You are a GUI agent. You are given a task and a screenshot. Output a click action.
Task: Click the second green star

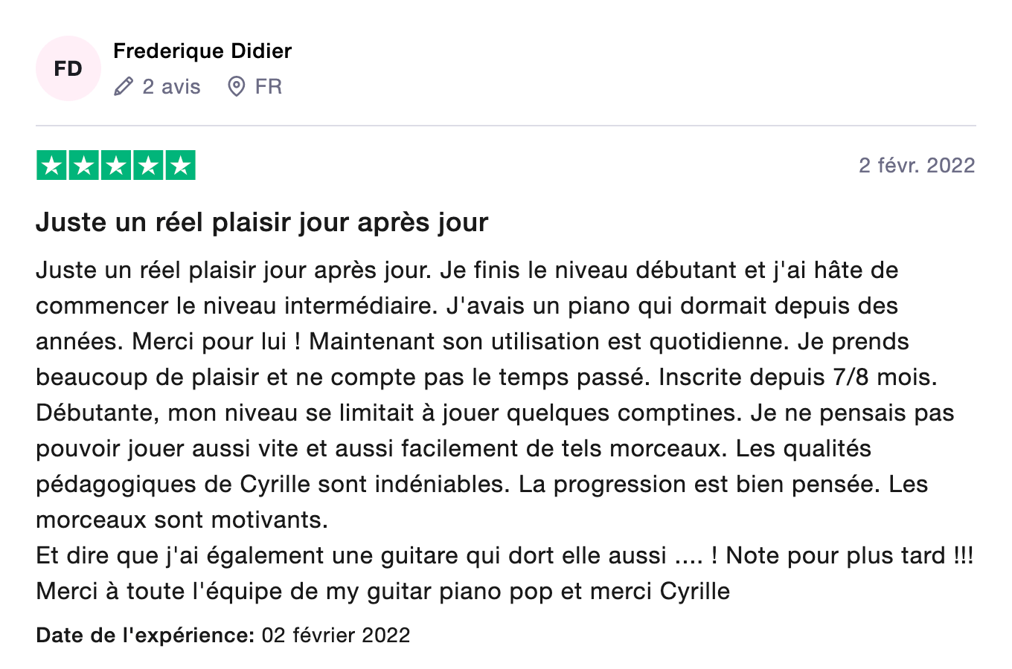(84, 165)
